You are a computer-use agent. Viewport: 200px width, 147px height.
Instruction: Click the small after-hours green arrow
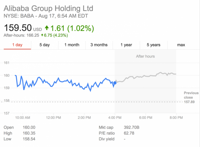[x=42, y=35]
